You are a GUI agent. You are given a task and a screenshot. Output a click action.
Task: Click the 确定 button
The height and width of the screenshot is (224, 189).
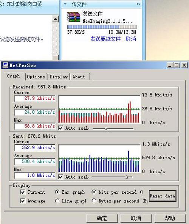point(102,218)
